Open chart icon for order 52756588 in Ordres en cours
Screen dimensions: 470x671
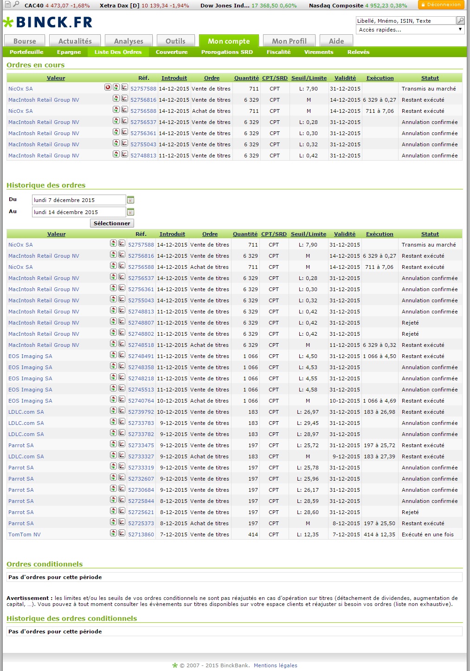point(124,110)
